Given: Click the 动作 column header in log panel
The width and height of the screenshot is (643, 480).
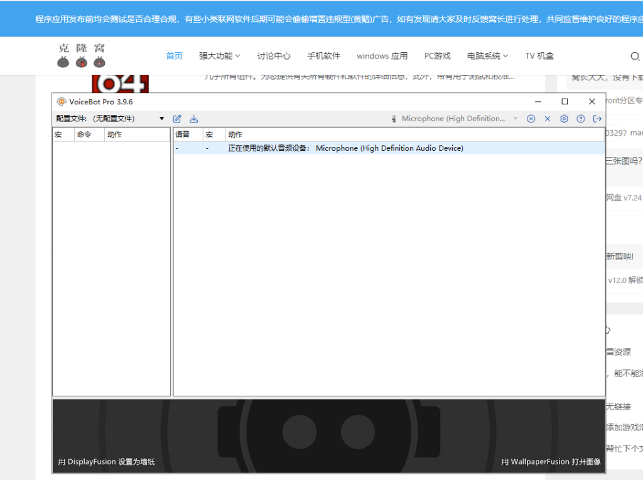Looking at the screenshot, I should point(415,134).
